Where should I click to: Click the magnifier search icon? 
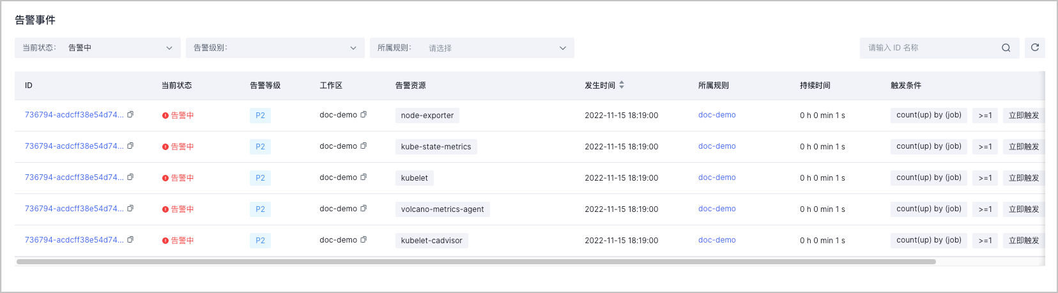(x=1006, y=48)
